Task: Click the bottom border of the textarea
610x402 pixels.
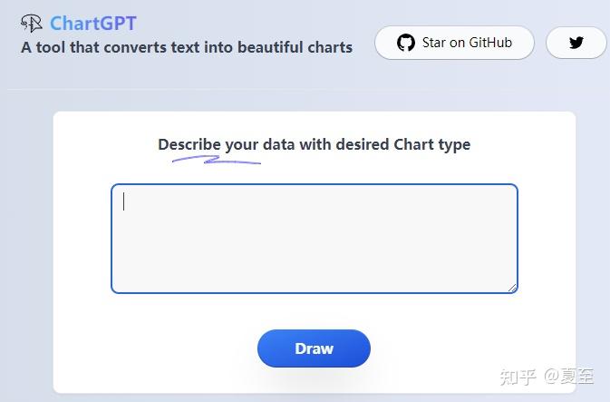Action: pyautogui.click(x=314, y=292)
